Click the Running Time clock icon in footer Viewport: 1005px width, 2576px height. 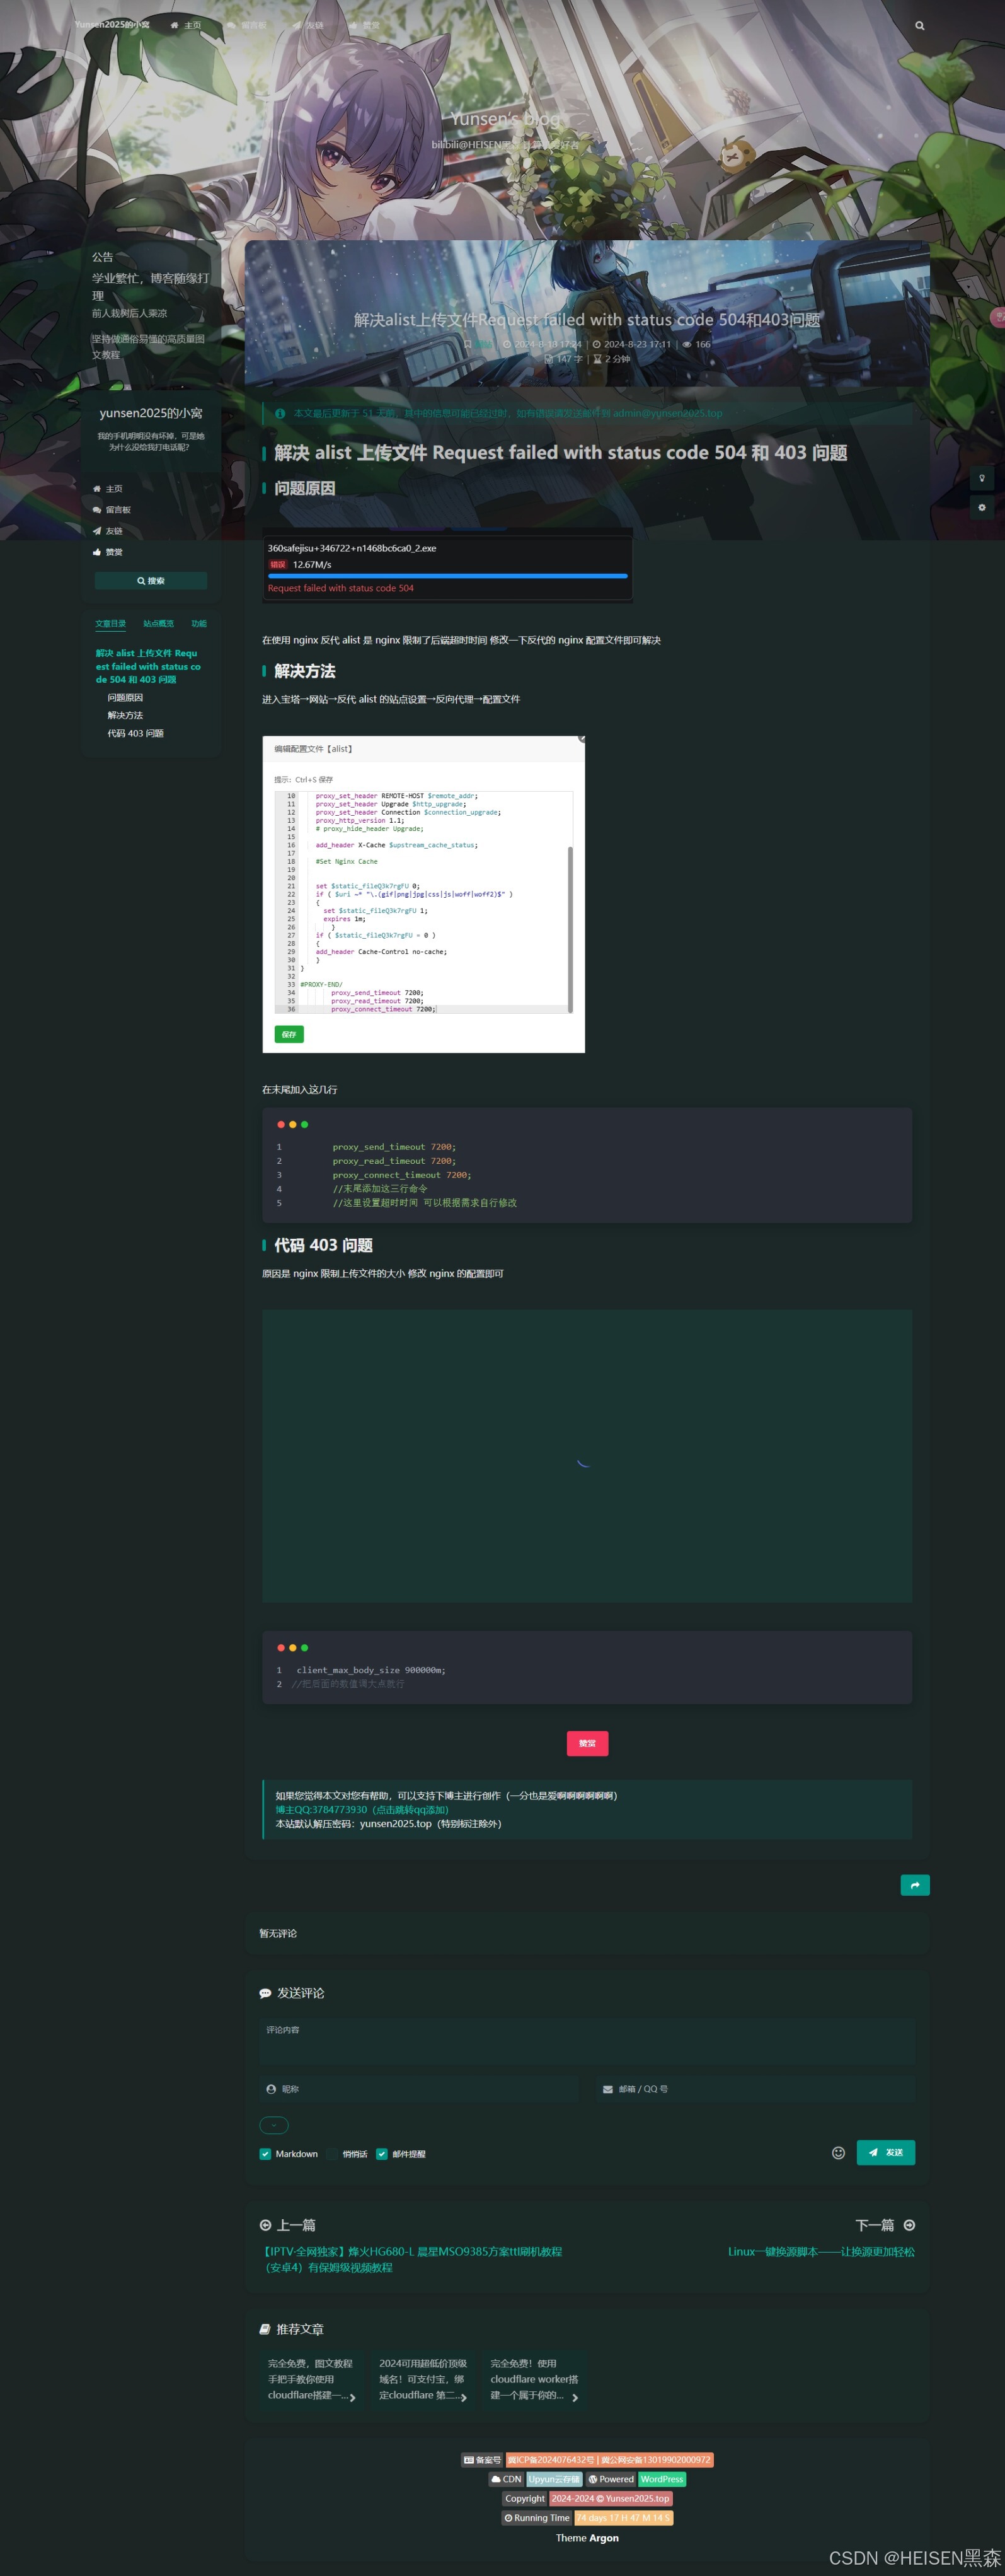click(508, 2518)
